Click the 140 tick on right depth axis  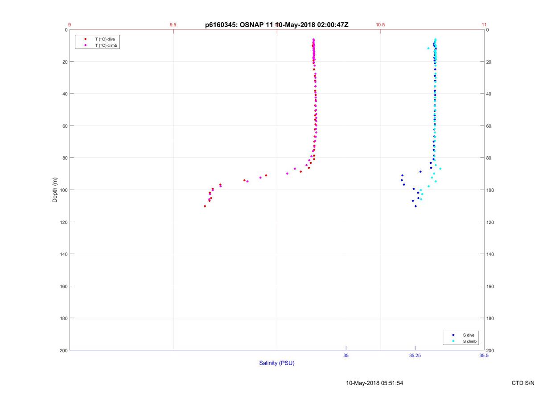490,254
